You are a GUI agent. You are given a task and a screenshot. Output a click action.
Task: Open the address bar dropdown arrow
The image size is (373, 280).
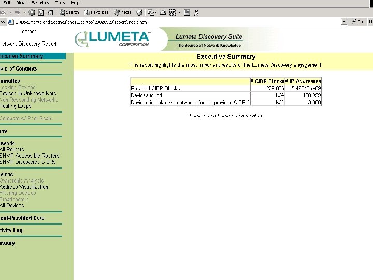click(344, 22)
